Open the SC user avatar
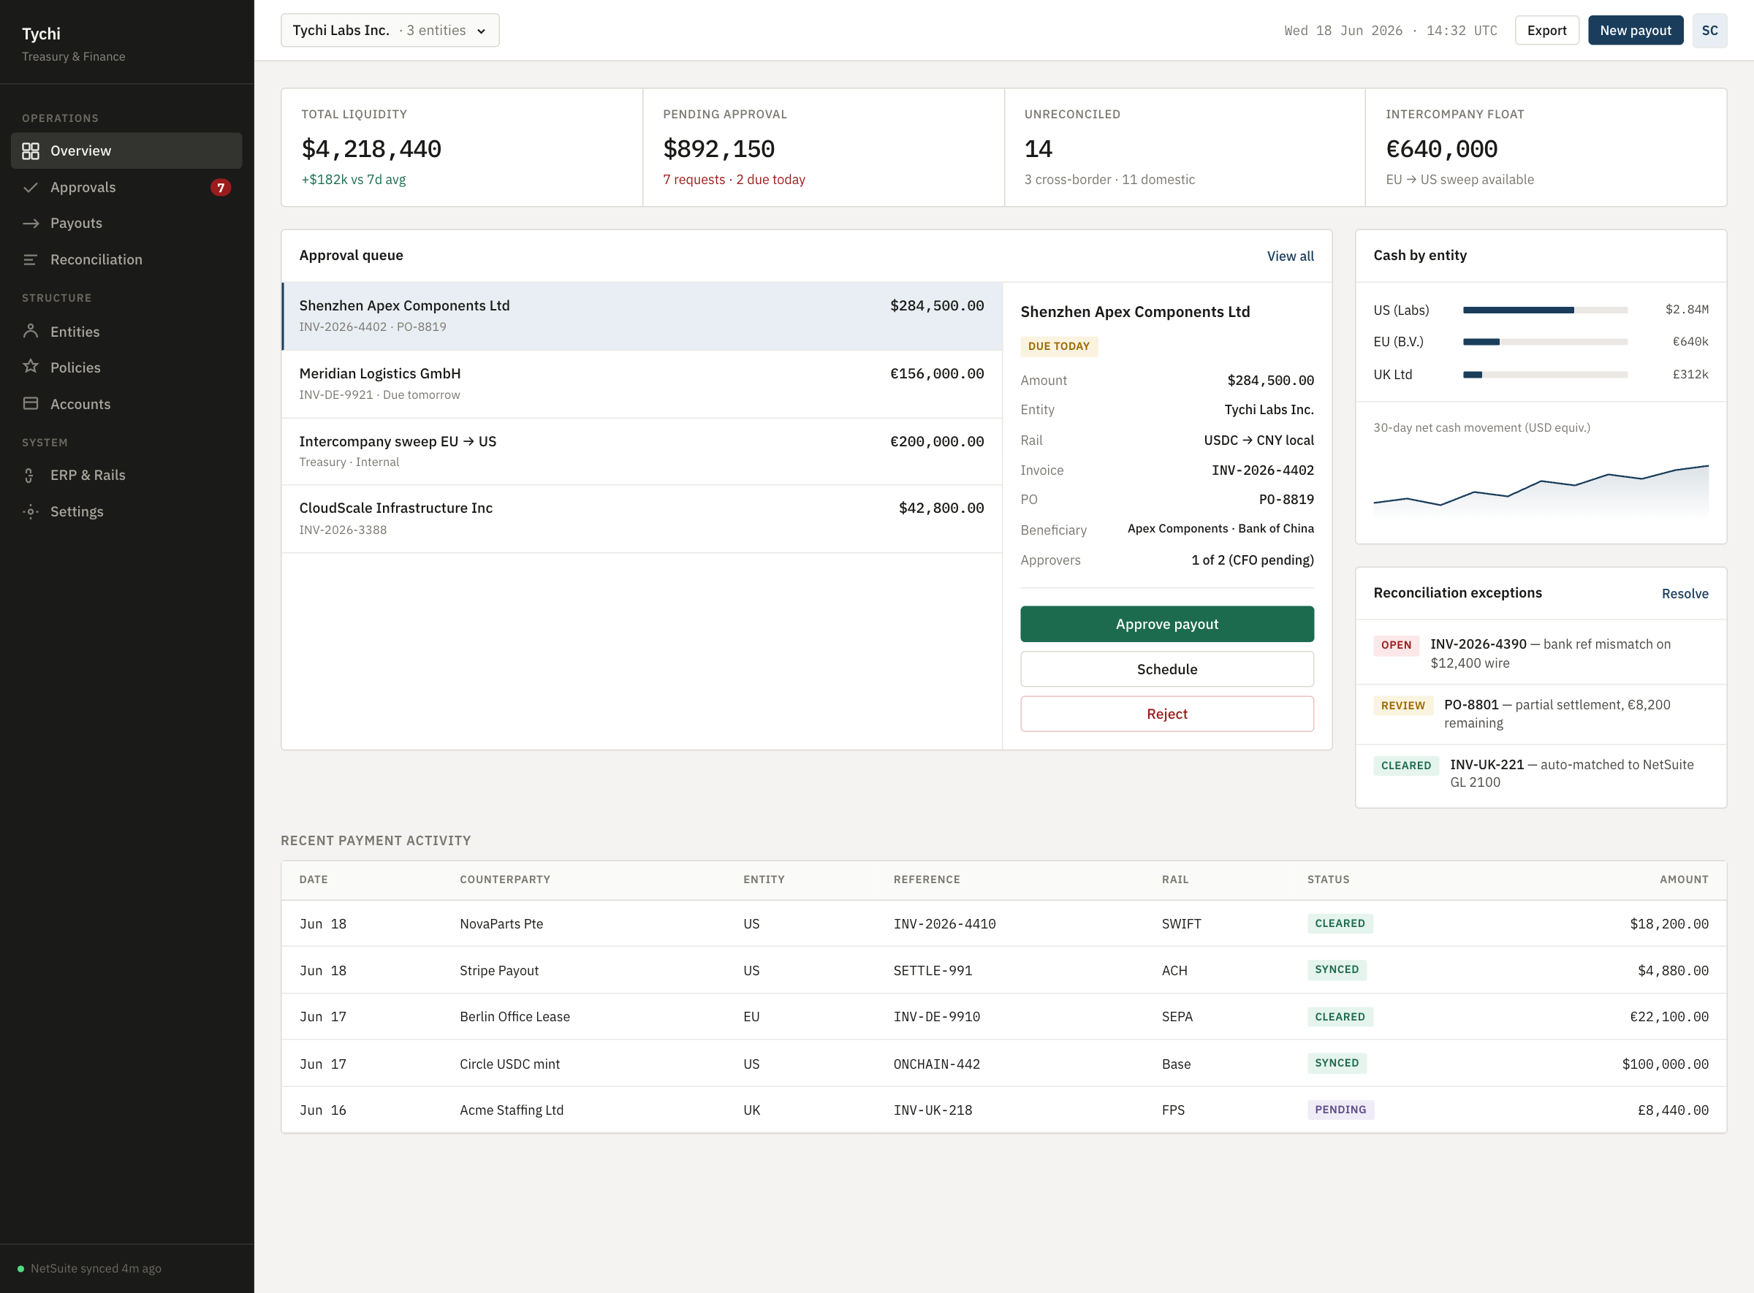 [1709, 31]
